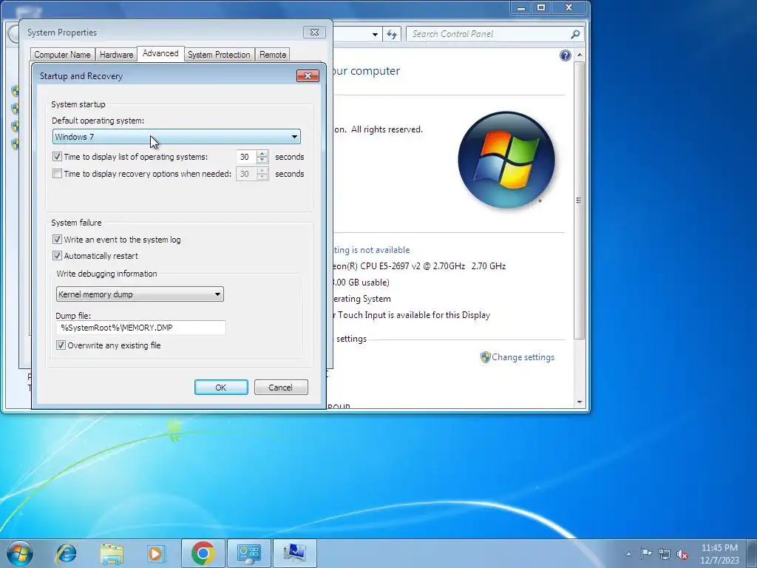Switch to Google Chrome in taskbar
This screenshot has width=757, height=568.
(x=203, y=553)
